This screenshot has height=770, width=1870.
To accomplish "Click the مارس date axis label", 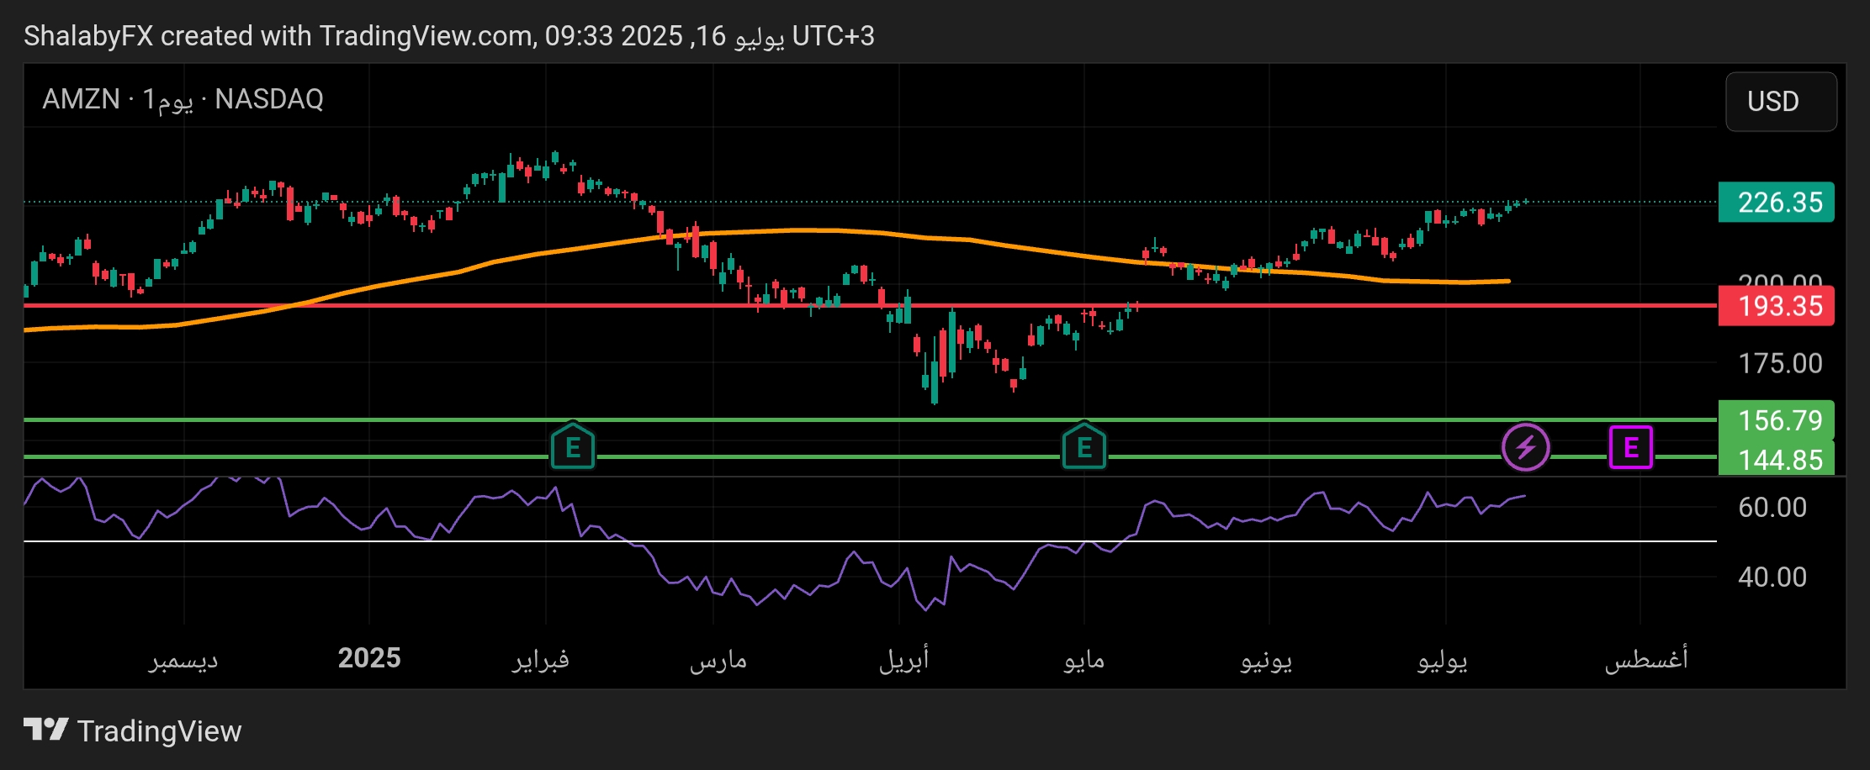I will tap(718, 660).
